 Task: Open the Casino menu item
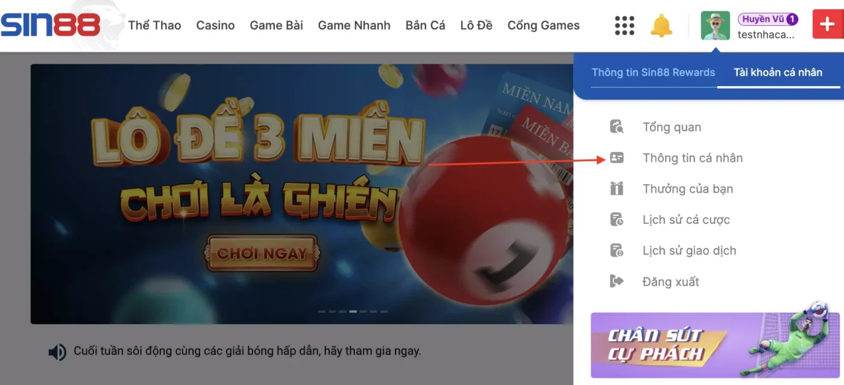click(215, 26)
